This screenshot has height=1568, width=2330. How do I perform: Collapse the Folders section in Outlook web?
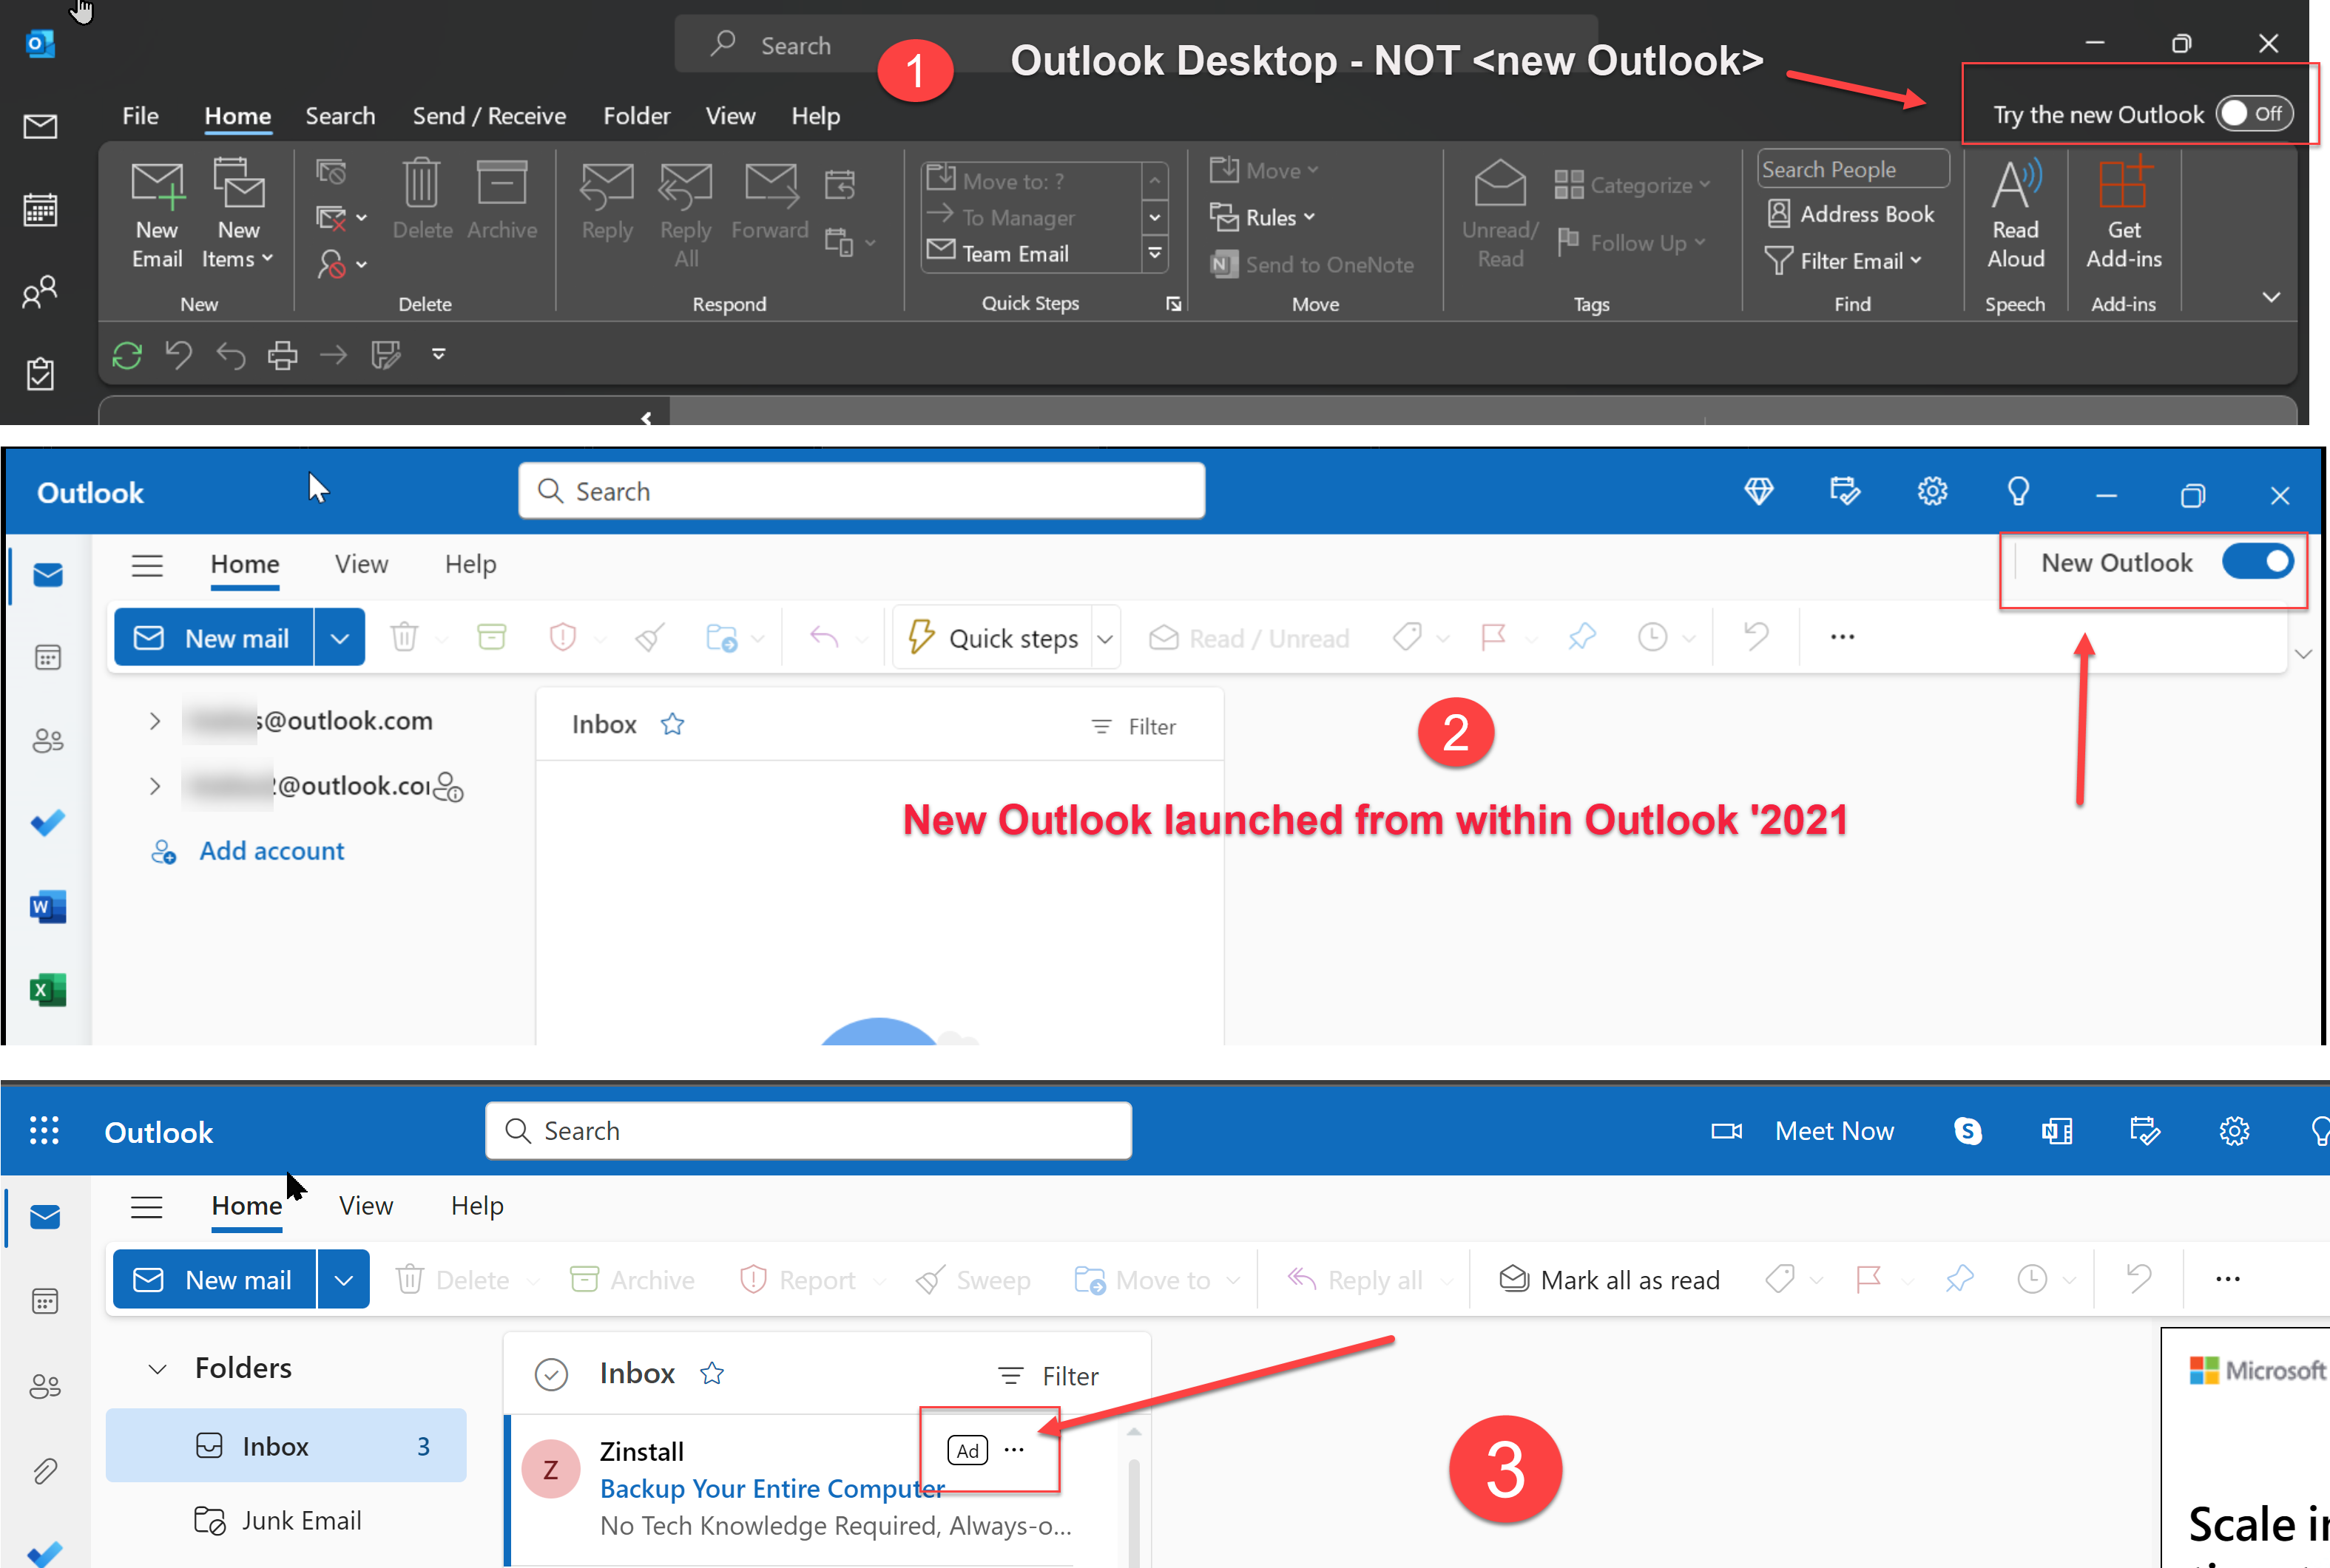(157, 1369)
